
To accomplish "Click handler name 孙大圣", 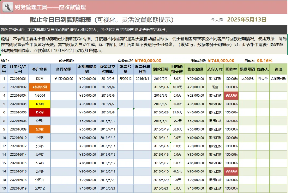I will click(263, 79).
